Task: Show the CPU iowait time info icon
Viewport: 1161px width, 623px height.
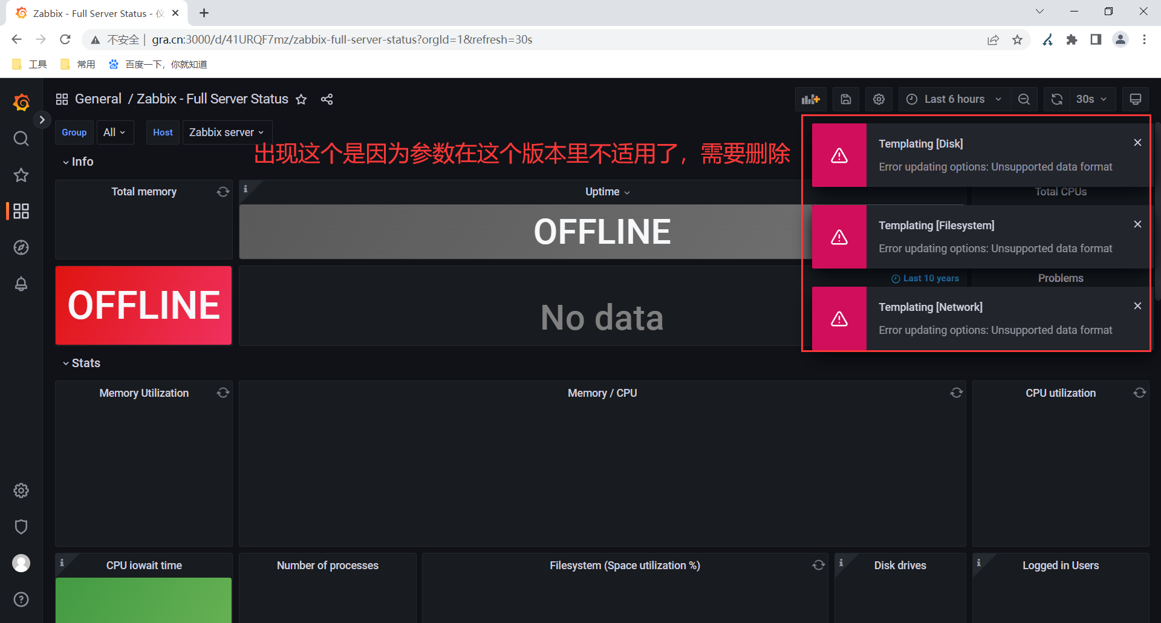Action: [62, 563]
